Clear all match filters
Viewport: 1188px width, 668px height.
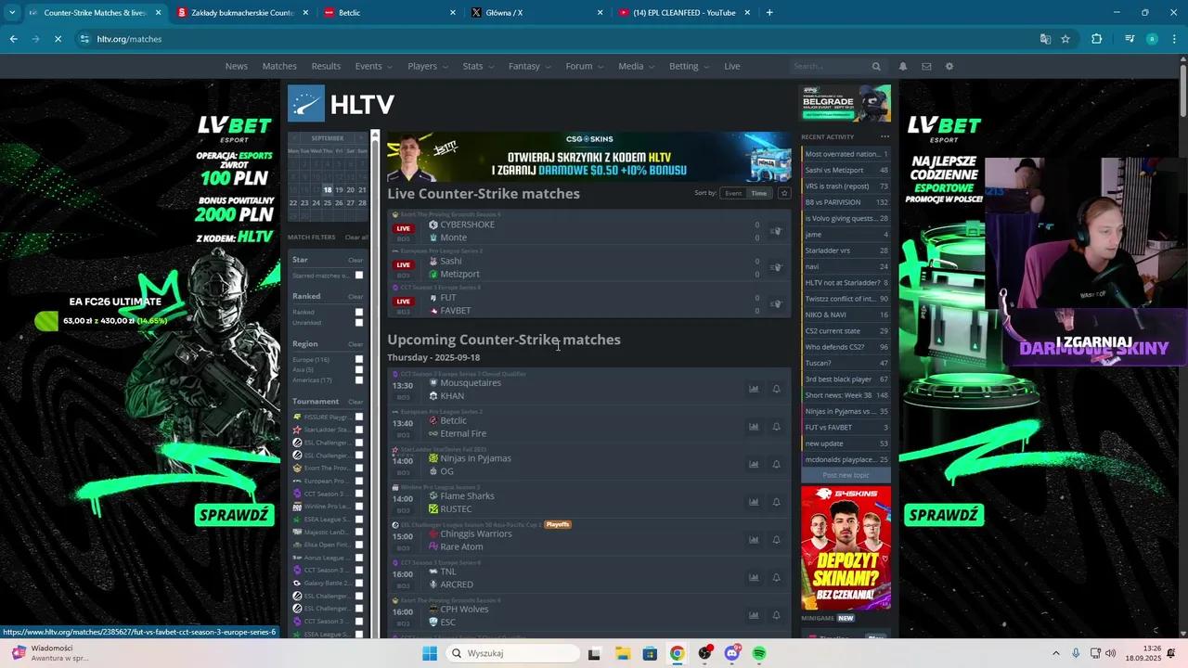pos(356,238)
